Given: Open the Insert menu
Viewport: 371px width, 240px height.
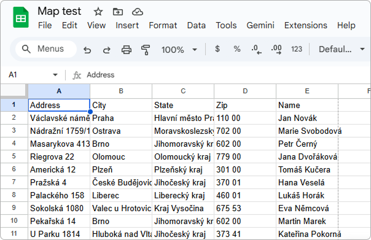Looking at the screenshot, I should [x=127, y=25].
